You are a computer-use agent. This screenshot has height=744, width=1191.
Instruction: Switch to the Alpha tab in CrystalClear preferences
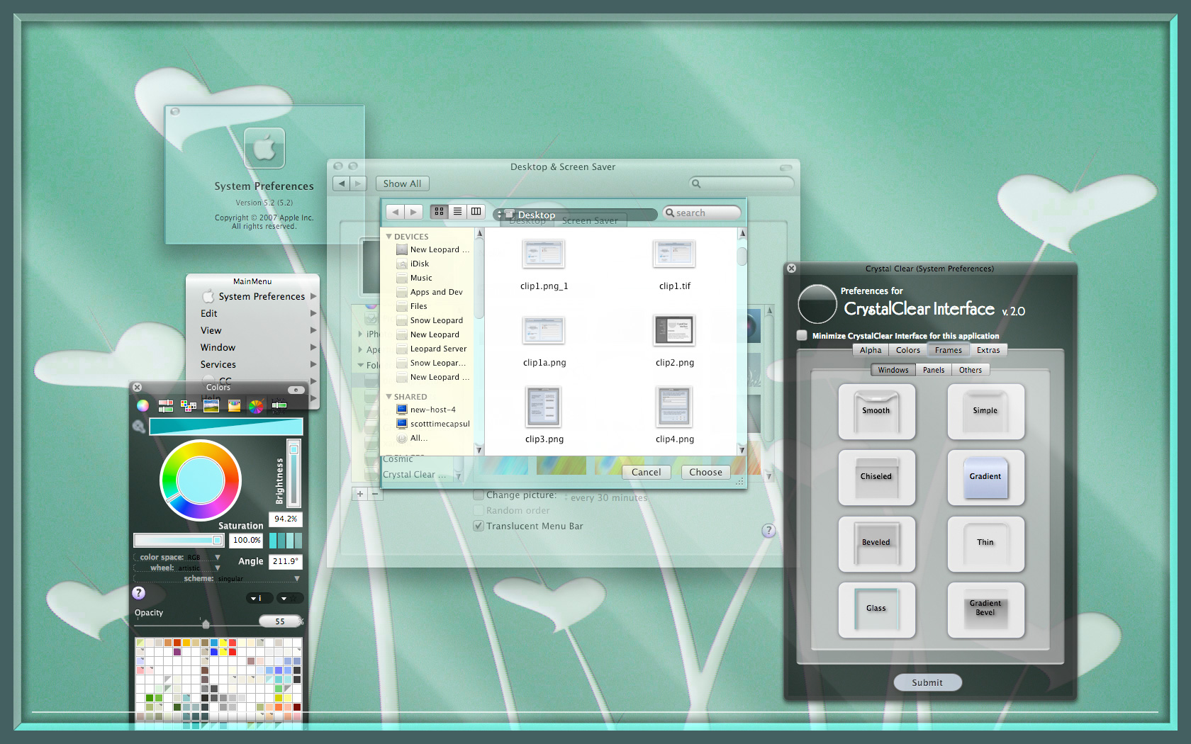point(871,350)
